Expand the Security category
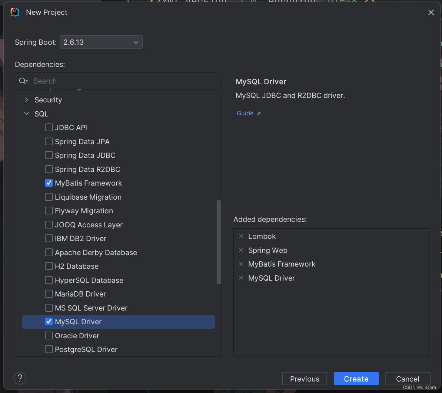The height and width of the screenshot is (393, 442). 27,100
